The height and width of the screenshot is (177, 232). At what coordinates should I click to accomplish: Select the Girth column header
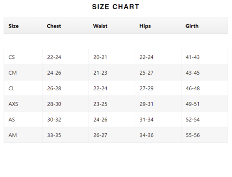pos(192,26)
